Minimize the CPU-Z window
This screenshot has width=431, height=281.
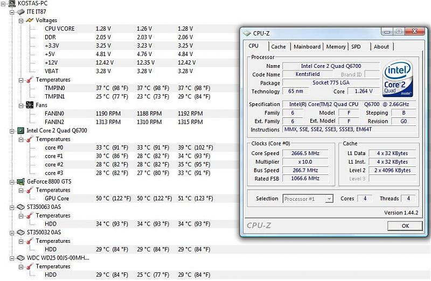387,32
